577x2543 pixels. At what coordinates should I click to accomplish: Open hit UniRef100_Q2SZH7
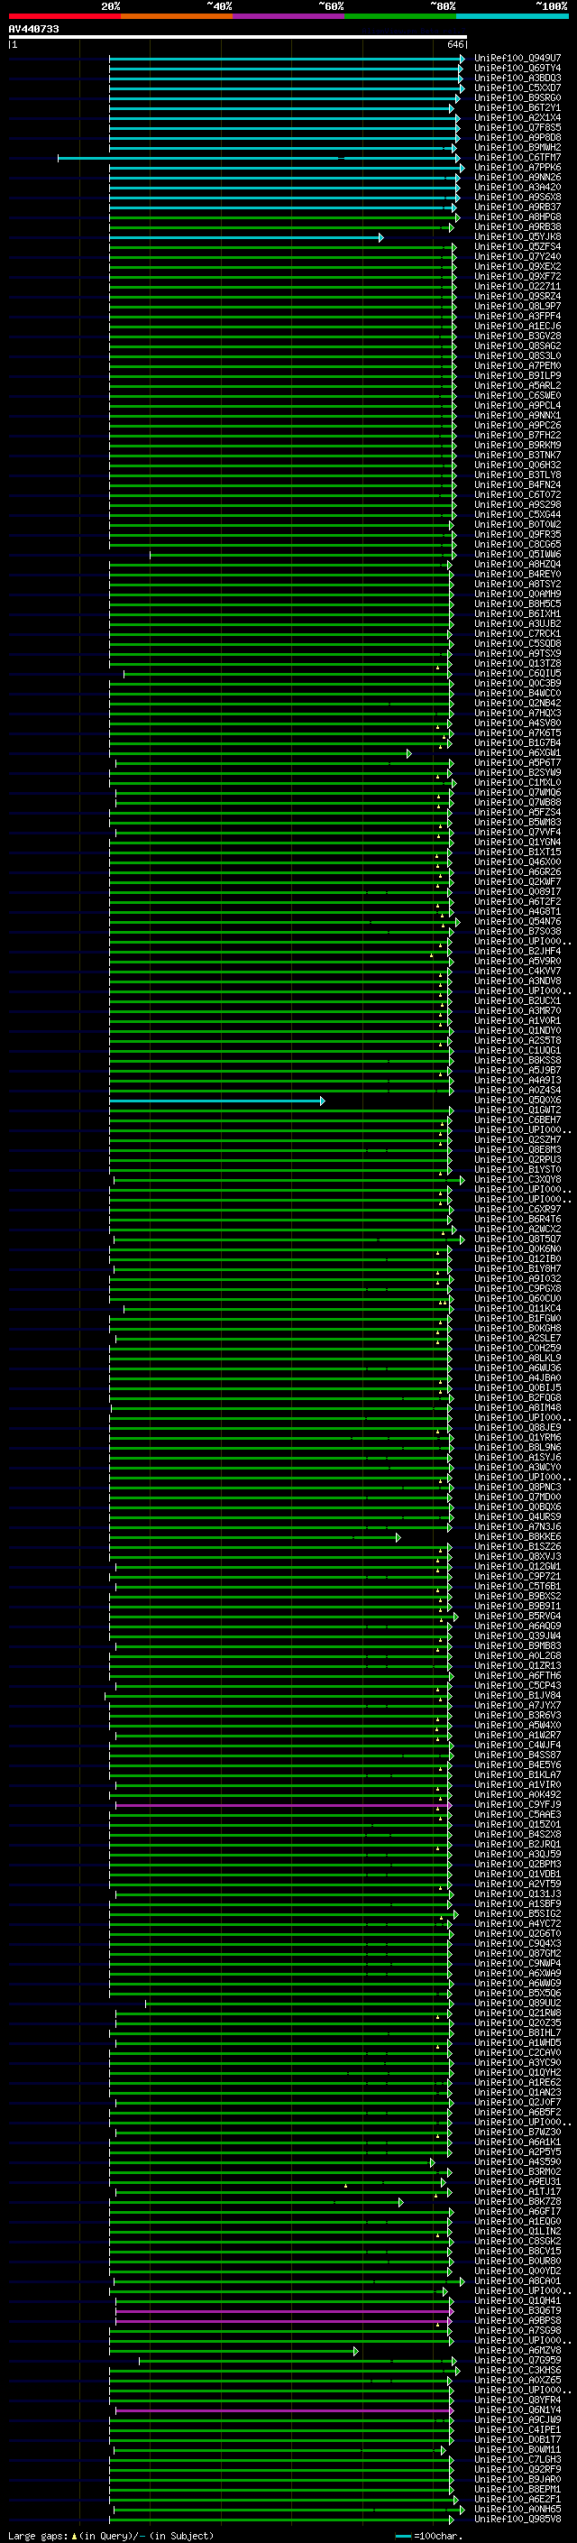tap(517, 1140)
